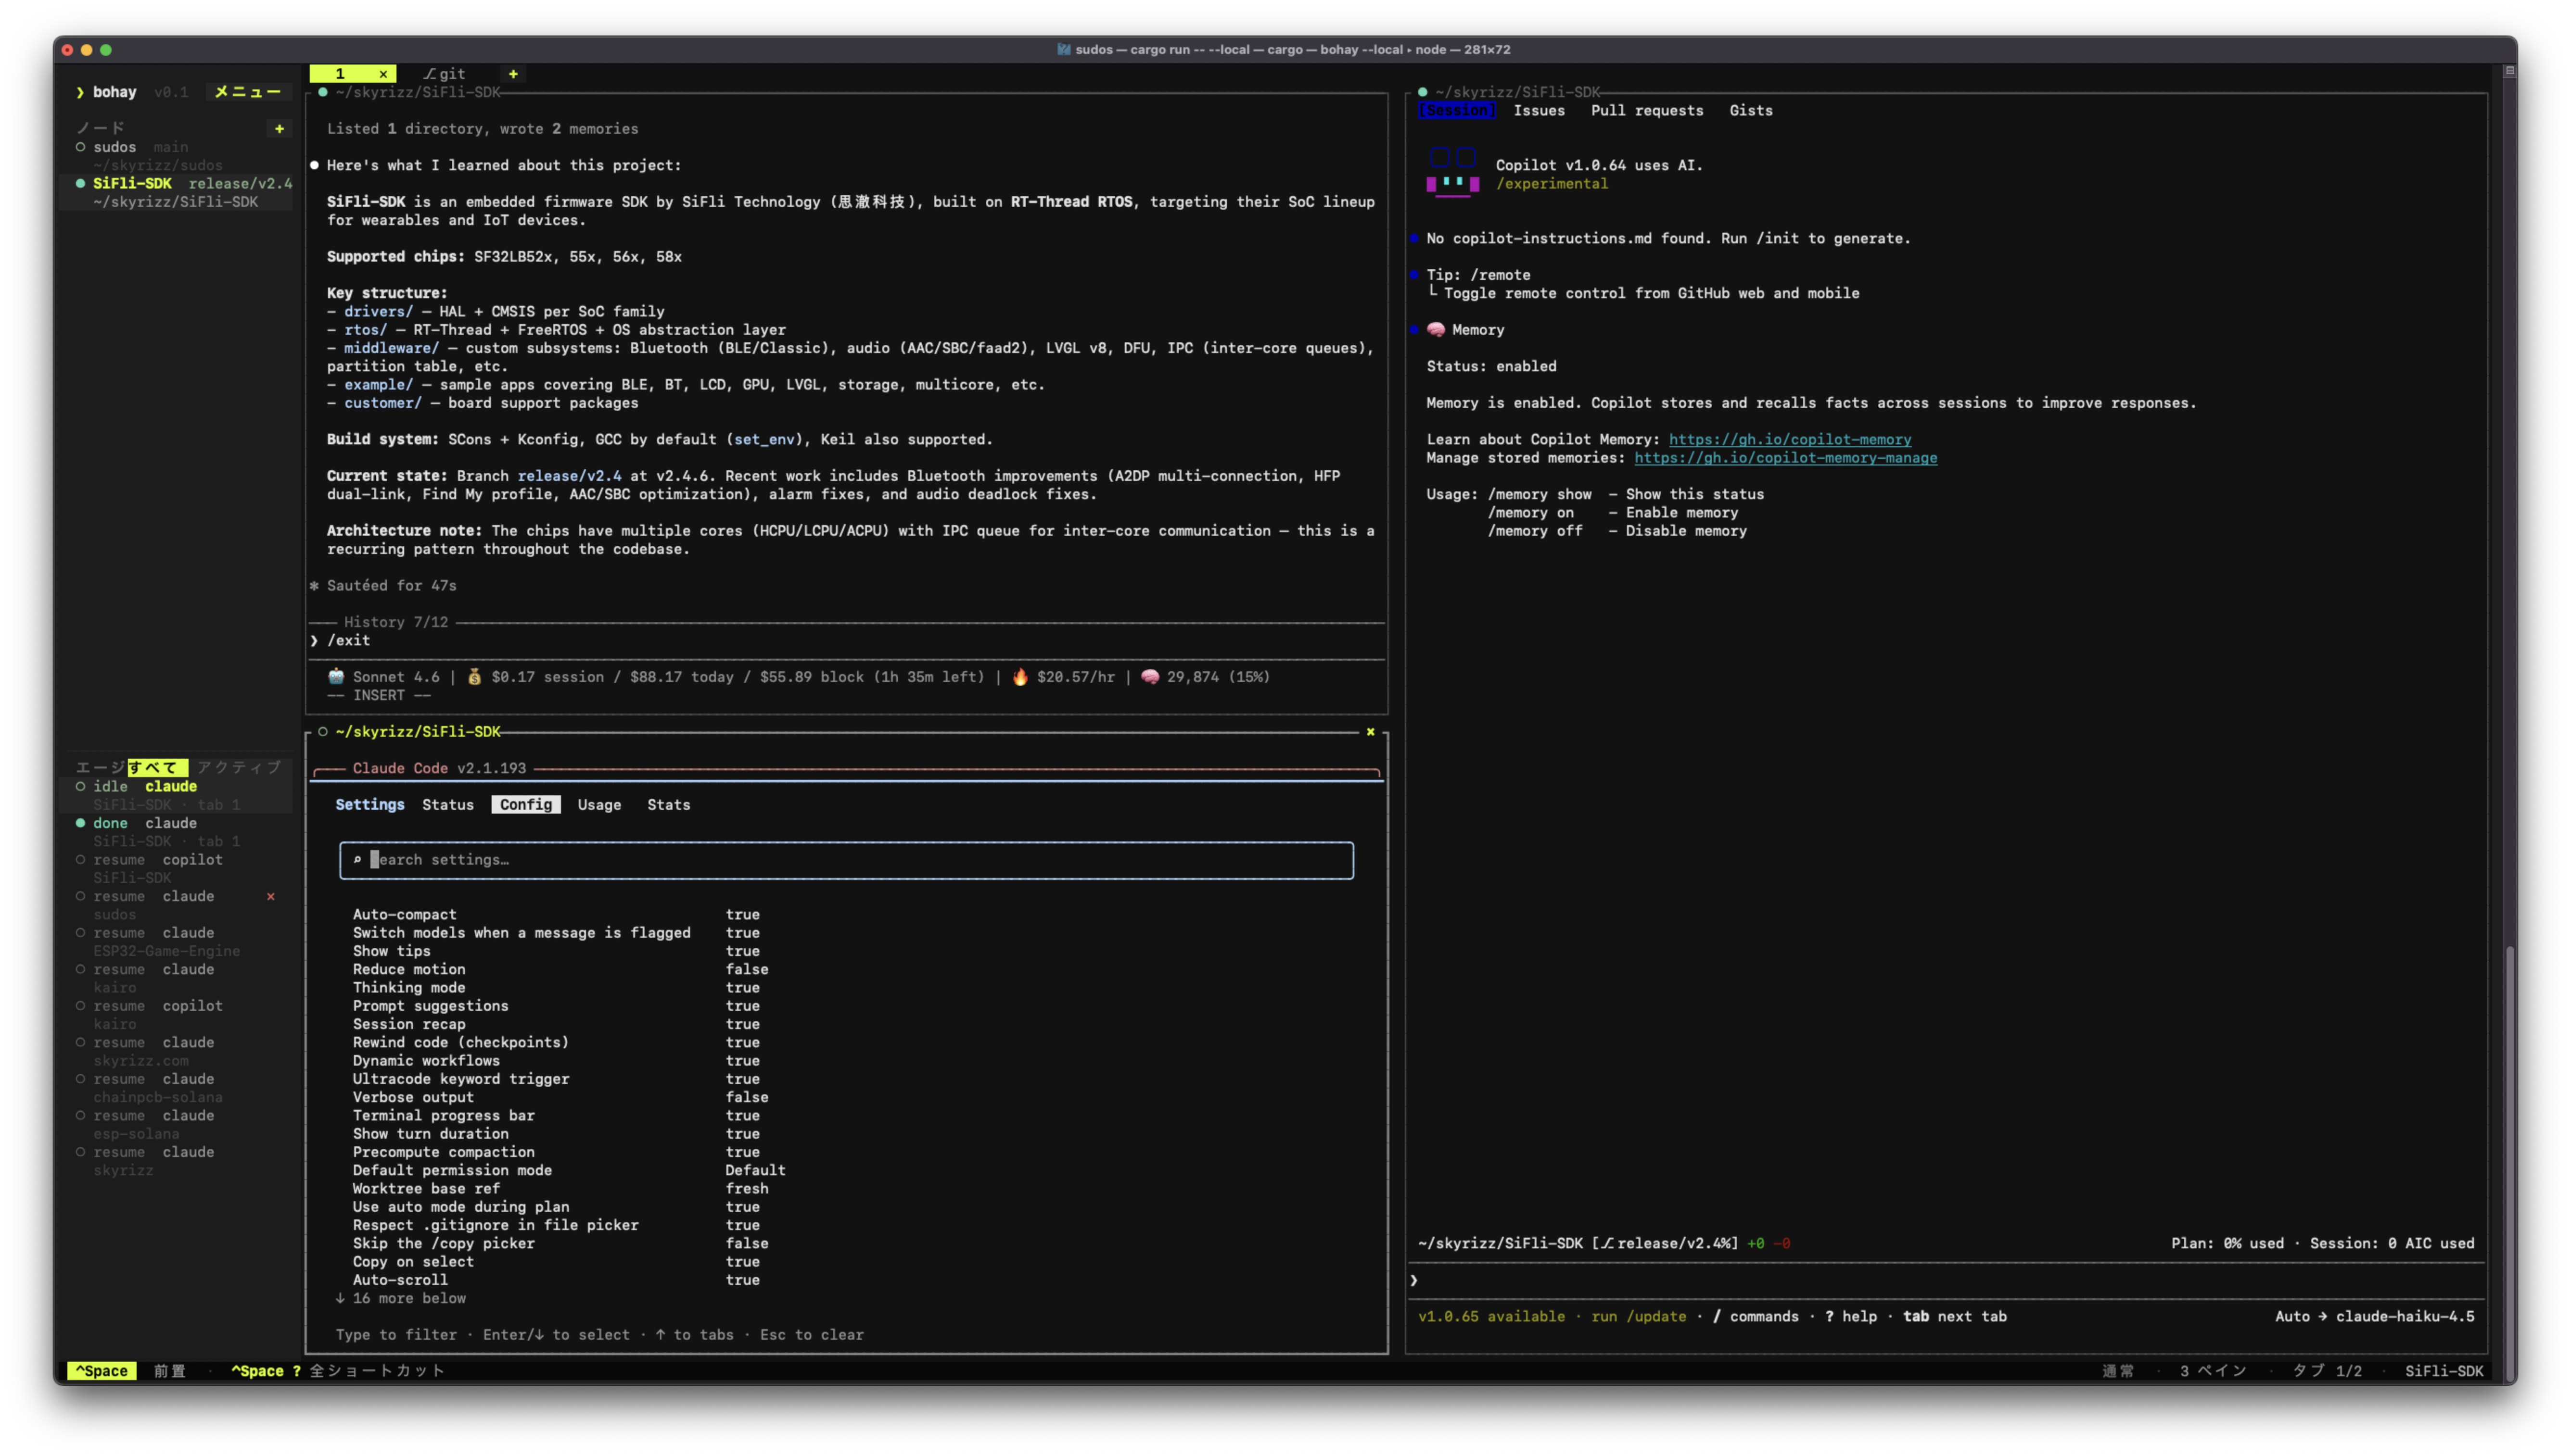Switch to the Status tab in Settings

pos(448,805)
